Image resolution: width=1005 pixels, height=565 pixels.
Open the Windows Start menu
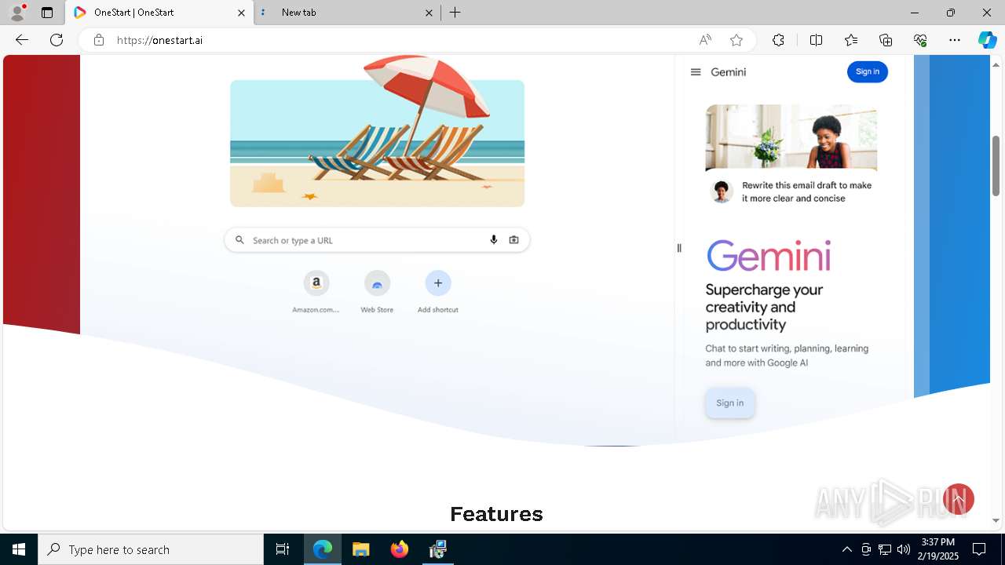(19, 549)
